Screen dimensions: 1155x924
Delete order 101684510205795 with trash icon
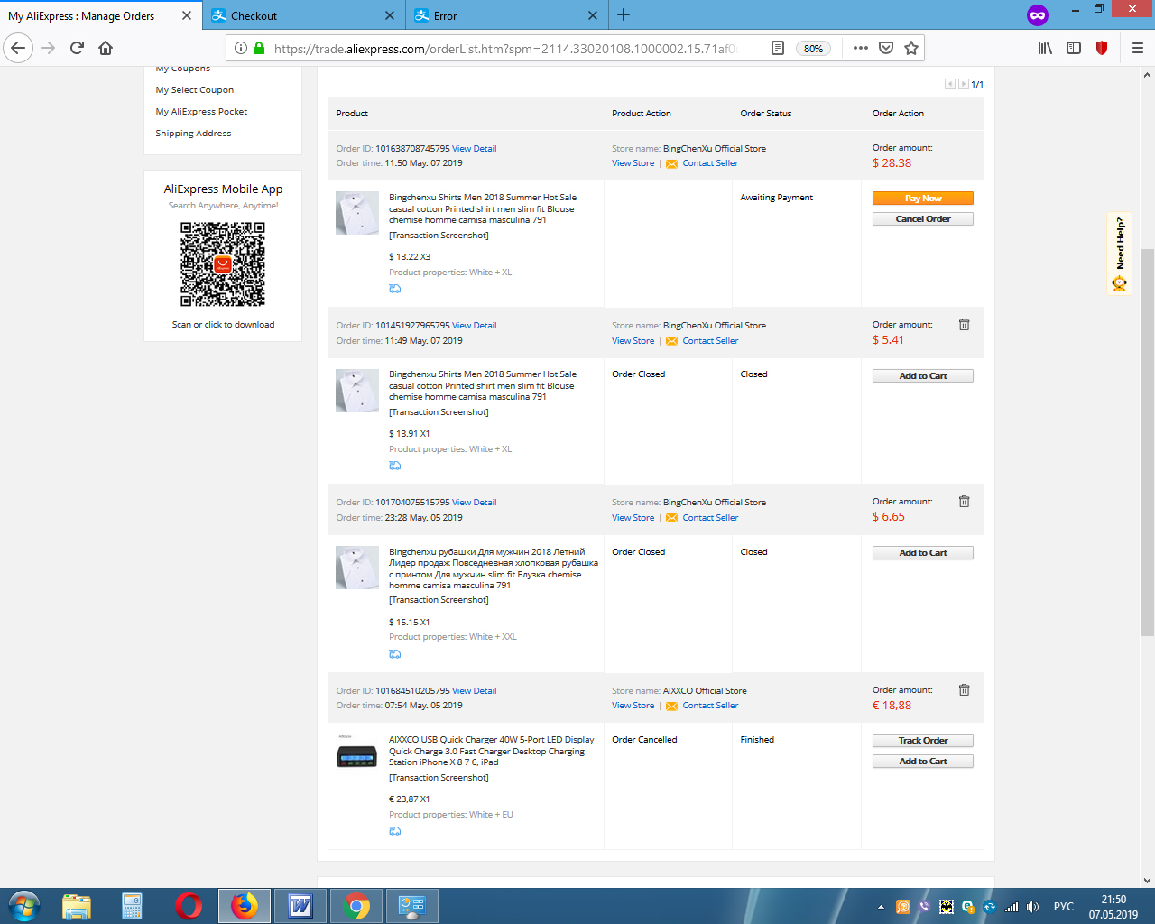click(x=964, y=690)
